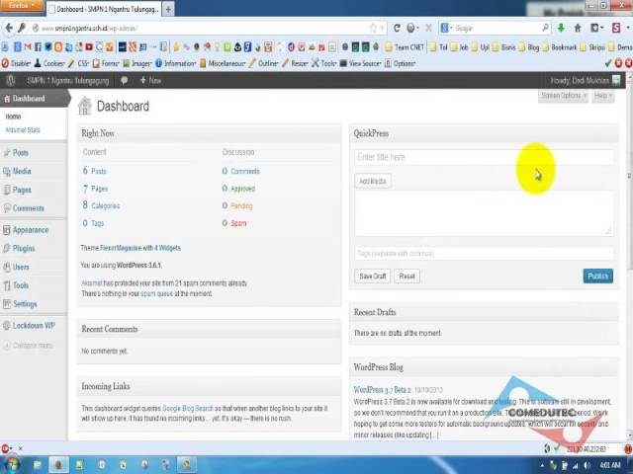Screen dimensions: 633x474
Task: Open the Akismet Stats submenu item
Action: [23, 130]
